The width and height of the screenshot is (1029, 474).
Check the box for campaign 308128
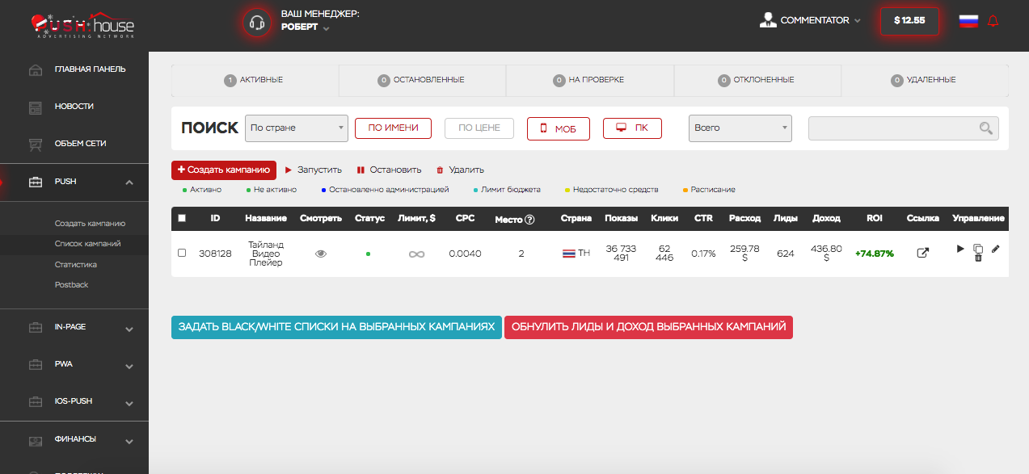click(182, 253)
